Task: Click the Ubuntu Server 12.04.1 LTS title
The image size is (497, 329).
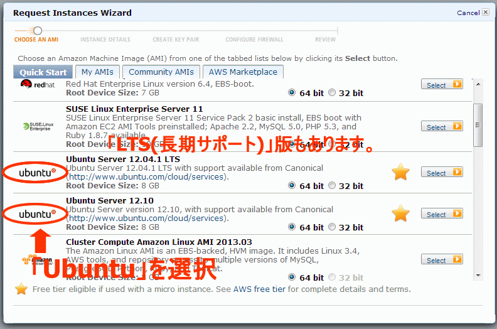Action: point(123,159)
